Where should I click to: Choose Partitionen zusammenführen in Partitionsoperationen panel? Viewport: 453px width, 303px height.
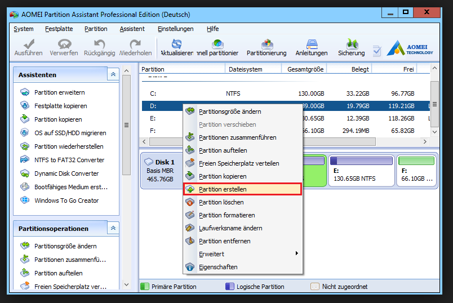(x=70, y=260)
